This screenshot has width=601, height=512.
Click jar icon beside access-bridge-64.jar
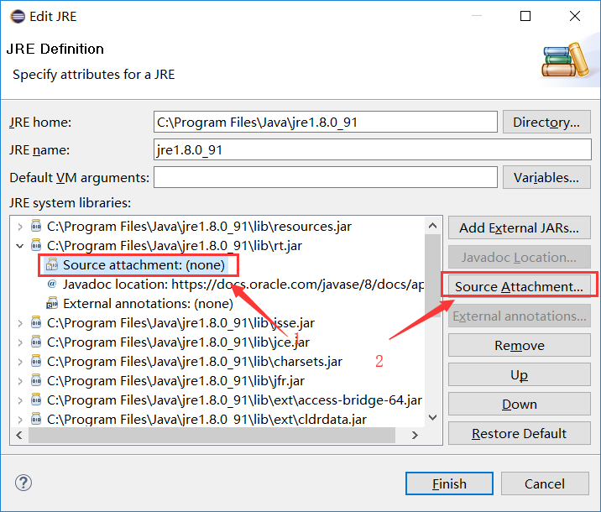(x=36, y=400)
